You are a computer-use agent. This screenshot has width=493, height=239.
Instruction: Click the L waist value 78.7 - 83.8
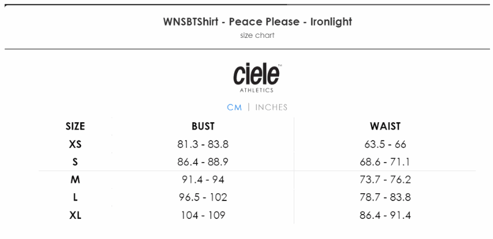pyautogui.click(x=385, y=197)
